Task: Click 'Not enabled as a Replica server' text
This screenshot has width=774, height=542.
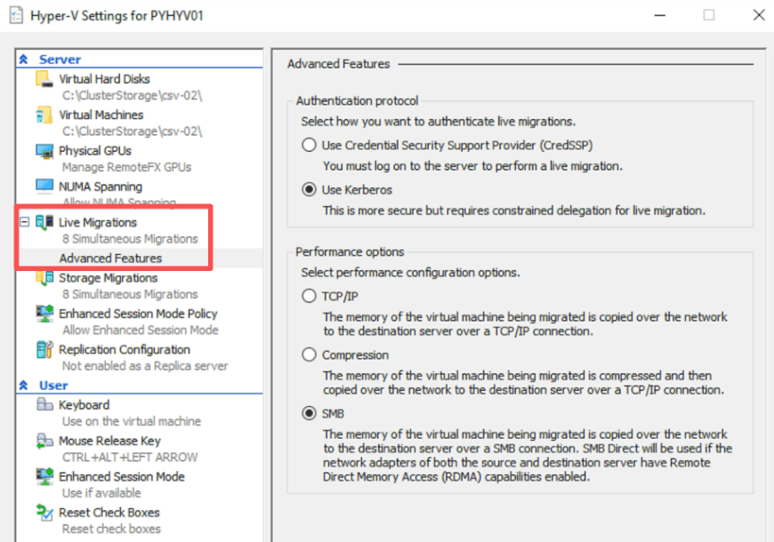Action: 145,366
